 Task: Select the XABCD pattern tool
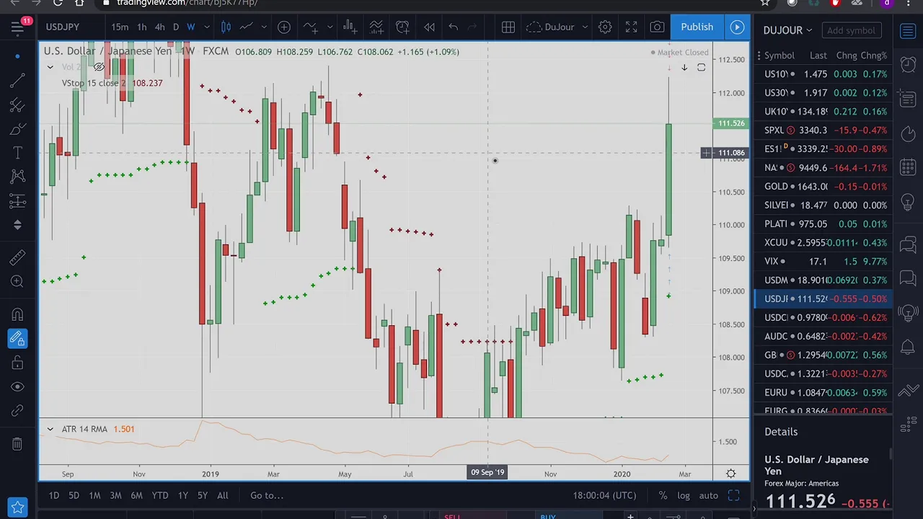click(17, 177)
